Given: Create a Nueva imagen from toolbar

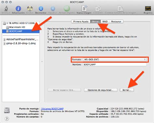Looking at the screenshot, I should click(x=84, y=8).
